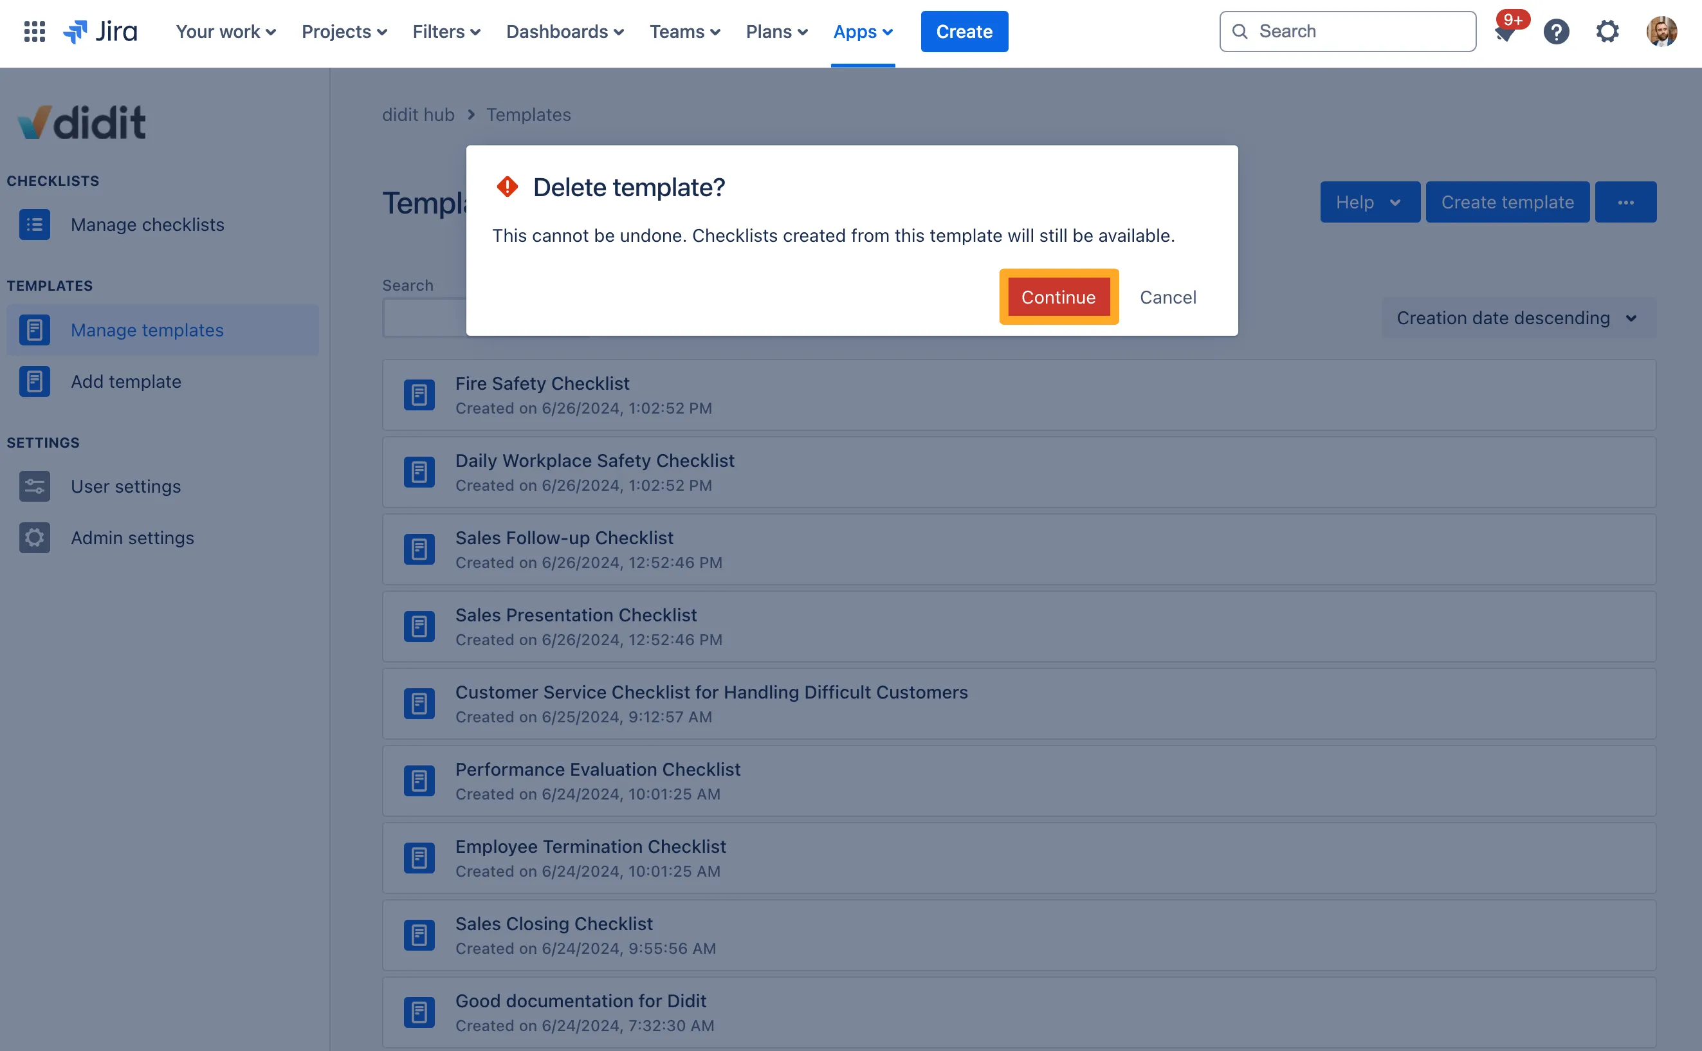1702x1051 pixels.
Task: Open the three-dots more actions button
Action: 1625,202
